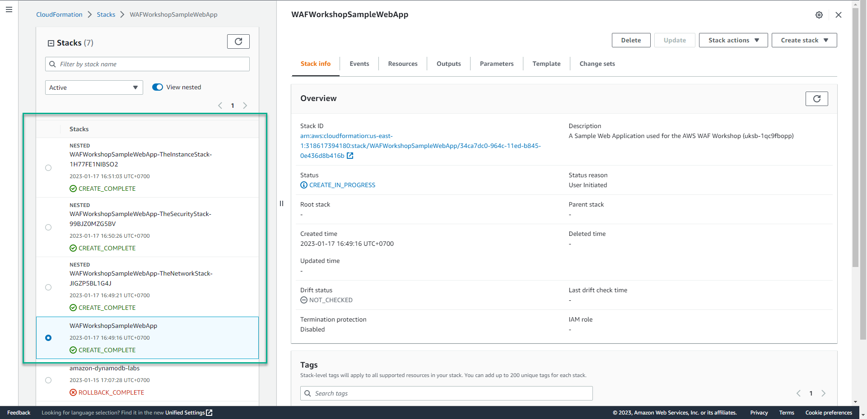This screenshot has width=867, height=419.
Task: Collapse the Stacks panel header icon
Action: click(x=51, y=43)
